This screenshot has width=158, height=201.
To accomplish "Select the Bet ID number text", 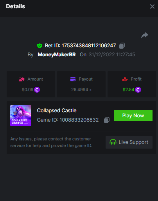I will click(x=89, y=46).
